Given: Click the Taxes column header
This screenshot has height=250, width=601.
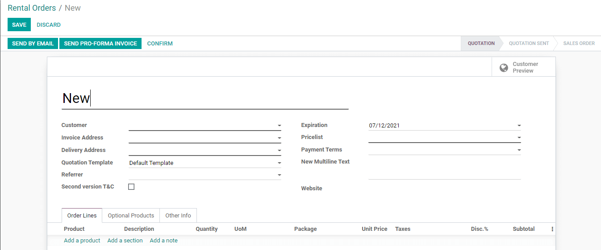Looking at the screenshot, I should pos(403,229).
